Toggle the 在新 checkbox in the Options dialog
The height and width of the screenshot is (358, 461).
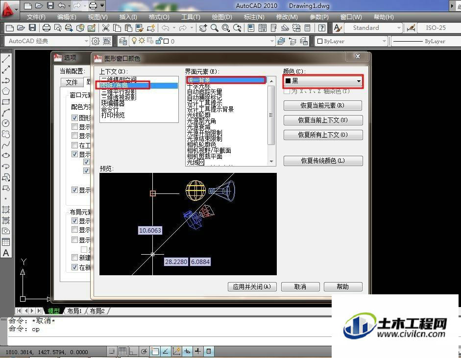[x=74, y=267]
